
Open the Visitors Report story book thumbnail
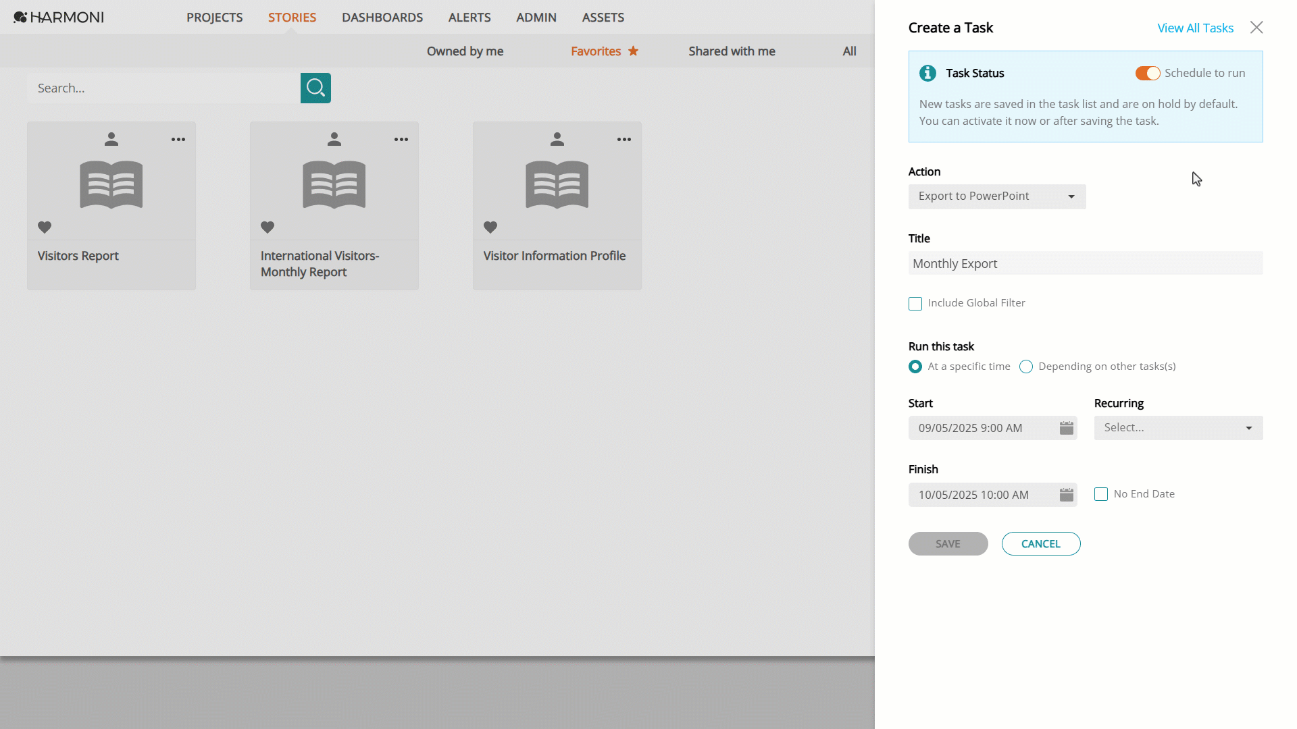pyautogui.click(x=111, y=184)
